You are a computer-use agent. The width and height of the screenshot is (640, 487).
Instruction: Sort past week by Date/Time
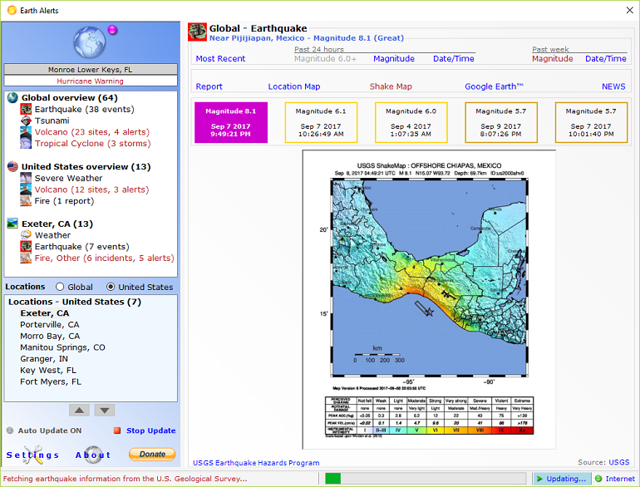point(606,59)
